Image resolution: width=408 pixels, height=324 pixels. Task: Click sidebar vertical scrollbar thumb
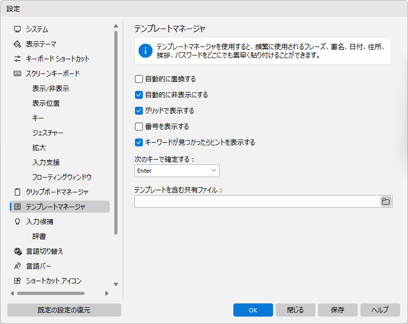(116, 133)
